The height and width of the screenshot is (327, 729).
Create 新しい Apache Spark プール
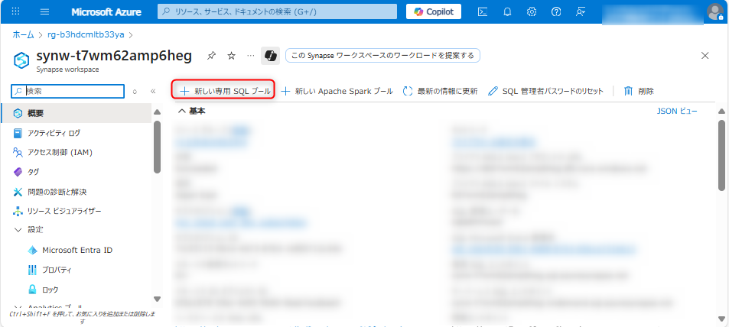click(x=337, y=91)
